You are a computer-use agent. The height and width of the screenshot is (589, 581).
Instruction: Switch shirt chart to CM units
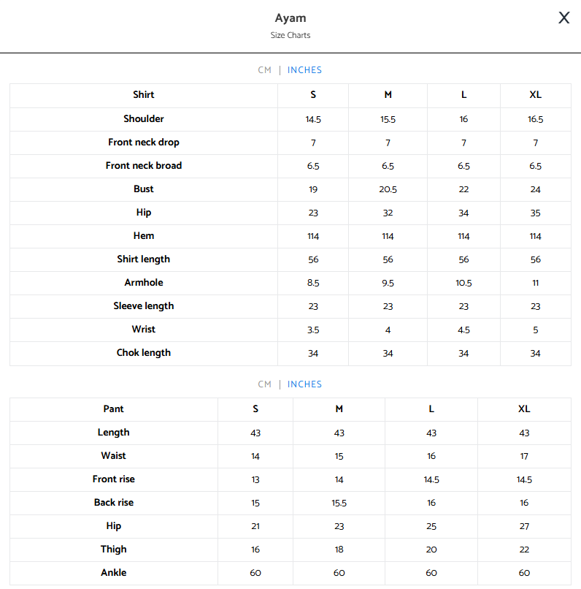coord(264,70)
